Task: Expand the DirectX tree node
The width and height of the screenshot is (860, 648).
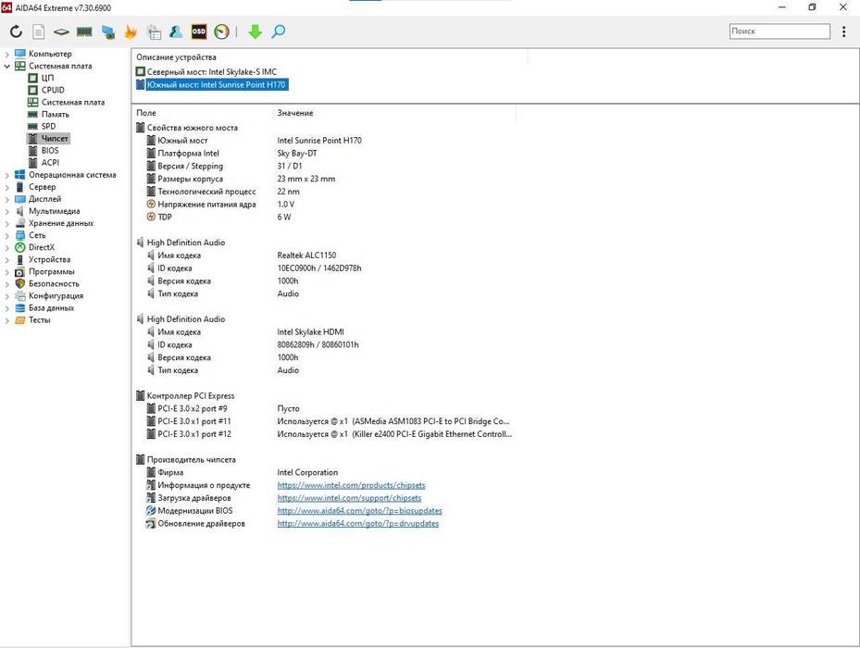Action: tap(7, 247)
